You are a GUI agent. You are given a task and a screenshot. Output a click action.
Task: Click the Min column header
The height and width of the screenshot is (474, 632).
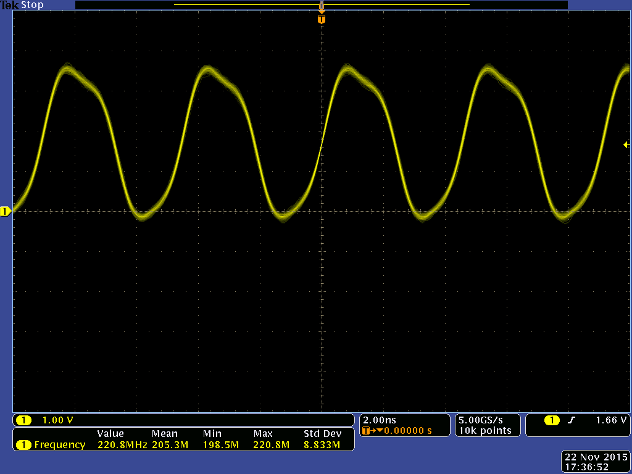click(x=212, y=434)
